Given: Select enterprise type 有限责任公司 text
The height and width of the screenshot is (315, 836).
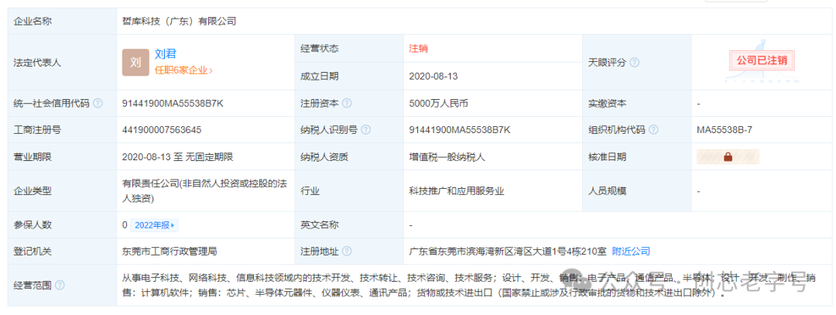Looking at the screenshot, I should [205, 191].
